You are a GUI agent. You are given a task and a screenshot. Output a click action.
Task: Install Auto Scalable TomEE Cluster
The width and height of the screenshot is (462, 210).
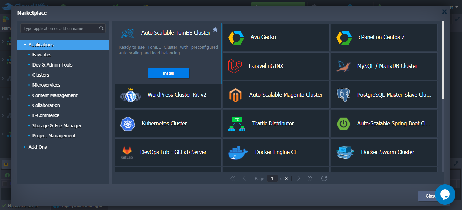(x=169, y=73)
